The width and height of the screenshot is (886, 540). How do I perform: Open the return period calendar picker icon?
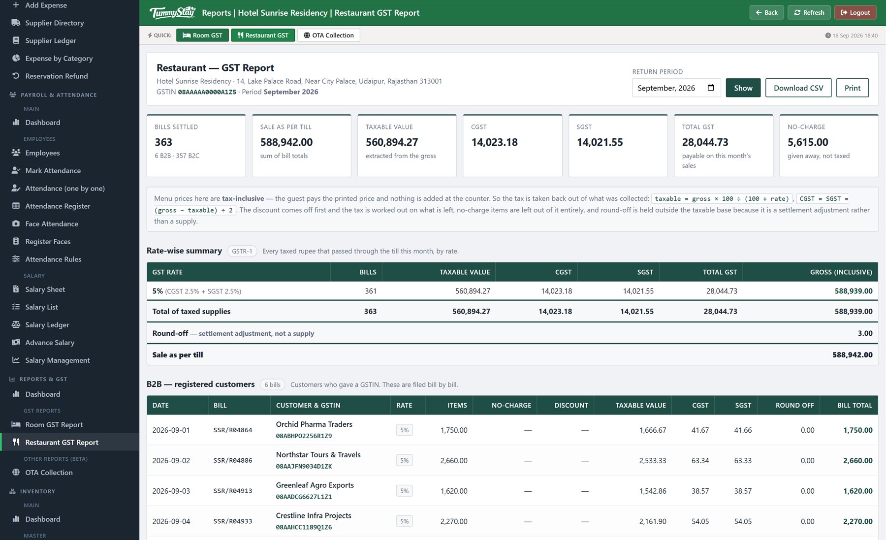[710, 88]
